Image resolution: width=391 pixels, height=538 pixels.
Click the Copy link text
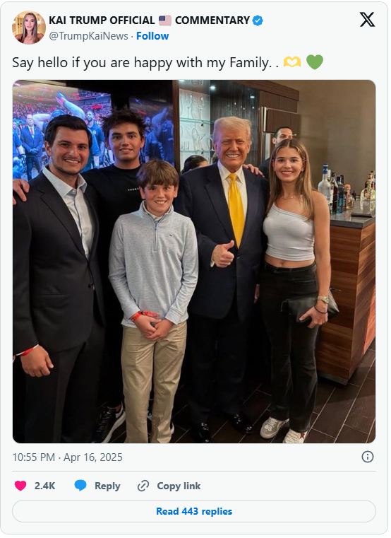click(x=179, y=486)
